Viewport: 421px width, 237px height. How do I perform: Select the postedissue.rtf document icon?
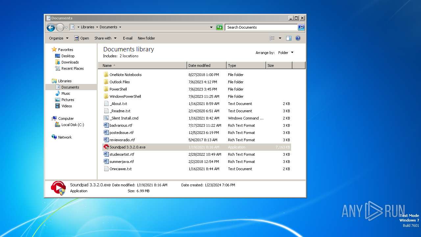[106, 133]
